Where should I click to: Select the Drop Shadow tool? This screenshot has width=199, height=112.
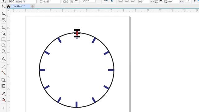(x=3, y=80)
